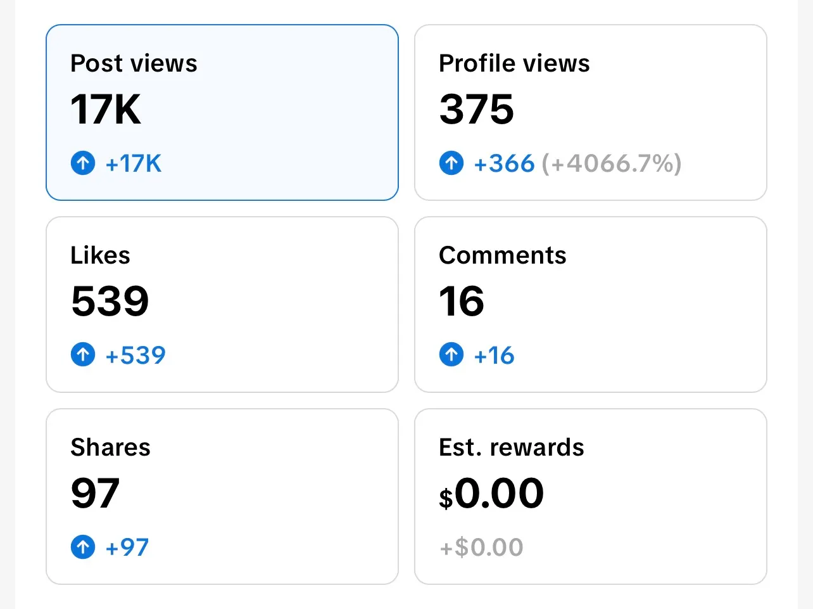This screenshot has width=813, height=609.
Task: Click the arrow icon under the 539 likes count
Action: point(82,355)
